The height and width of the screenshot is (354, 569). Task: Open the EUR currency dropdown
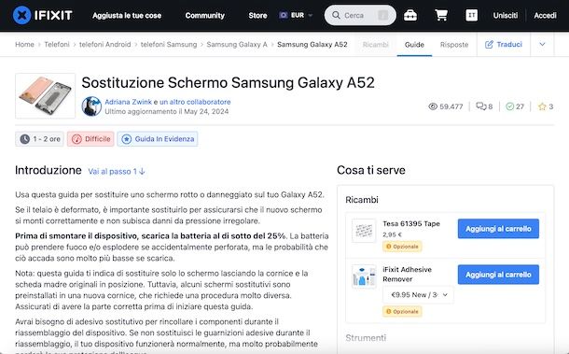point(296,15)
